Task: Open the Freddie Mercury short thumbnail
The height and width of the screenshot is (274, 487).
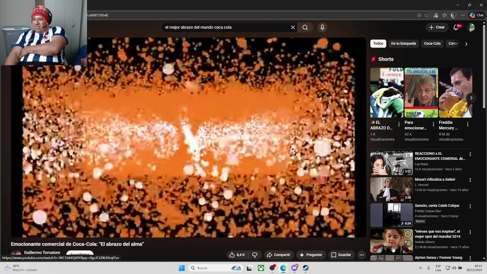Action: [455, 93]
